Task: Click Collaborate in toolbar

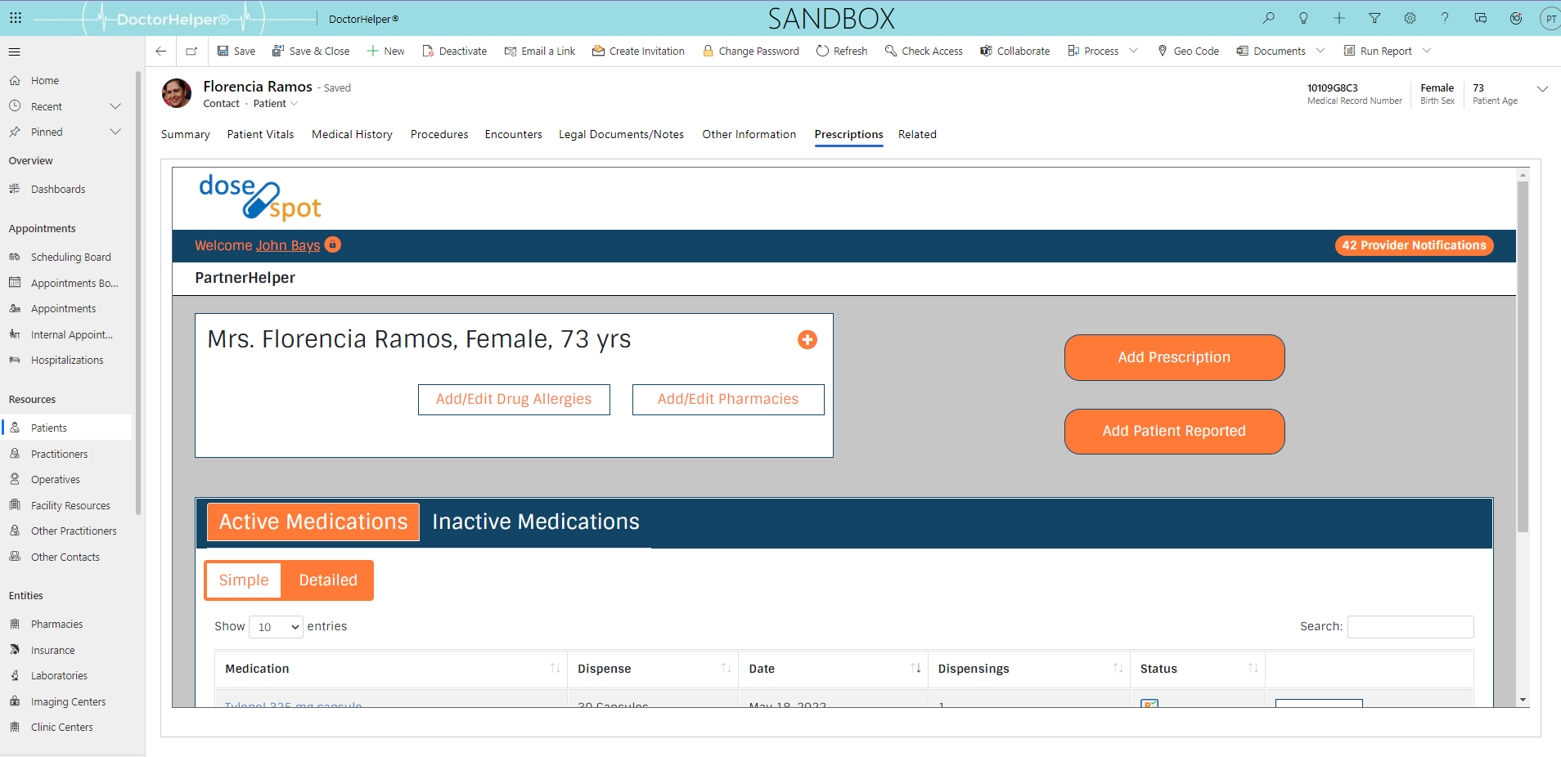Action: (x=1014, y=51)
